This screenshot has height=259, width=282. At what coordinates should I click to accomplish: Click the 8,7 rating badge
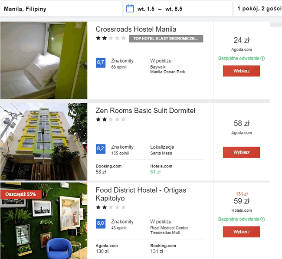click(101, 63)
